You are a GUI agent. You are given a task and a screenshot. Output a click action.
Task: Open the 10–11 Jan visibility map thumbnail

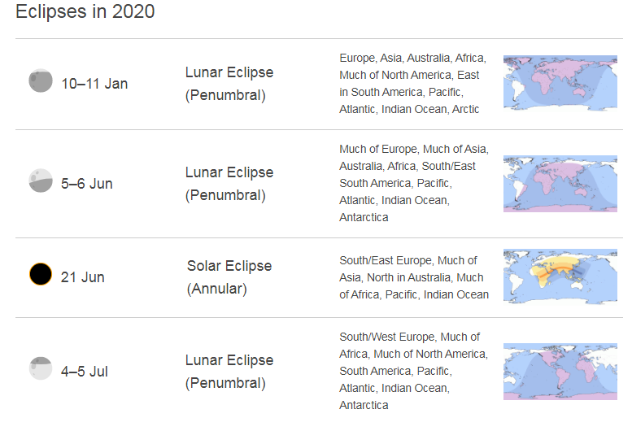(x=560, y=83)
